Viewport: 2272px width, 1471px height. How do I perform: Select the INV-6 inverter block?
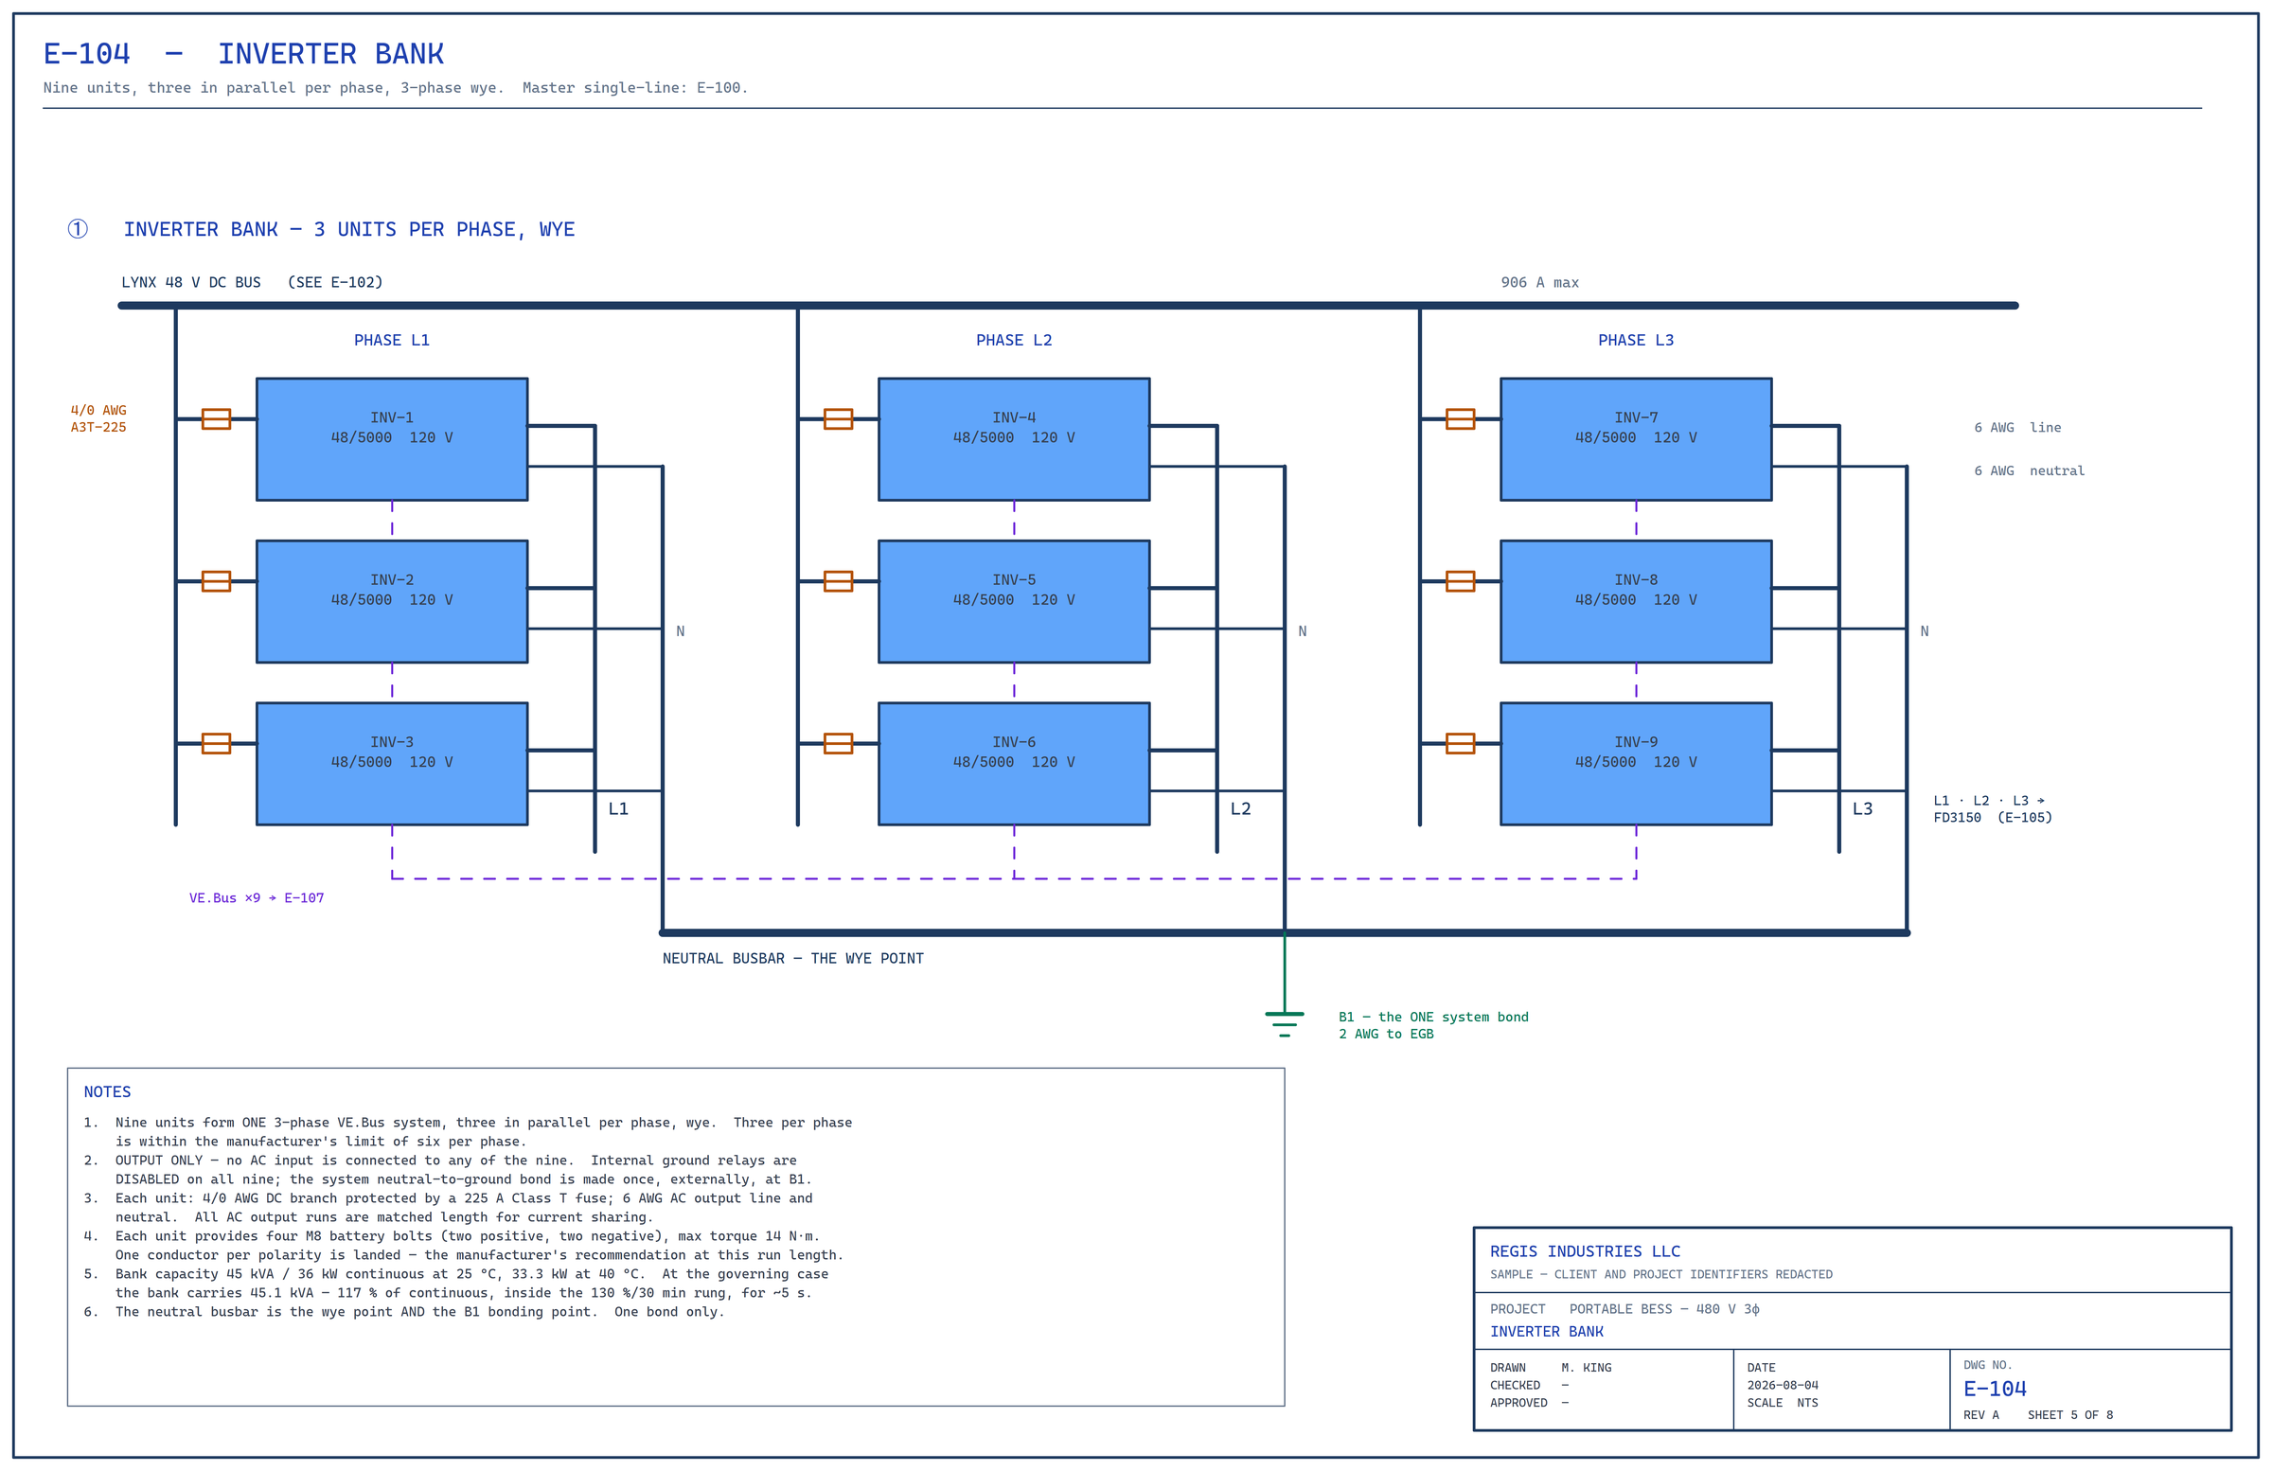[1014, 764]
